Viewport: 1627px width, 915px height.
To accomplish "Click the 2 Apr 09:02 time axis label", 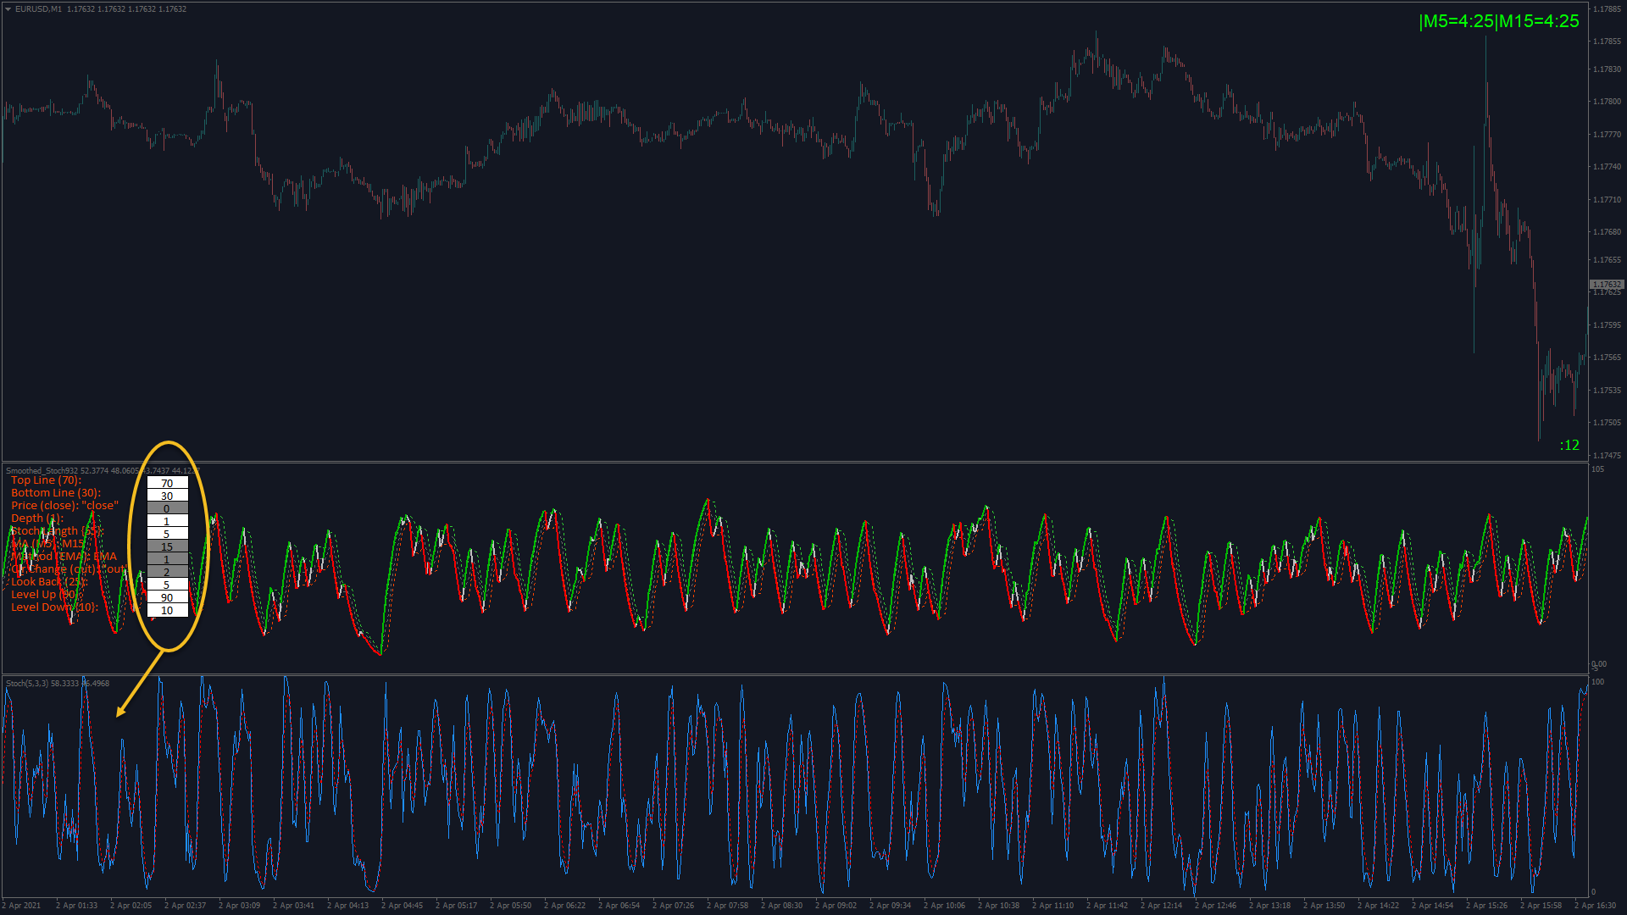I will 836,905.
